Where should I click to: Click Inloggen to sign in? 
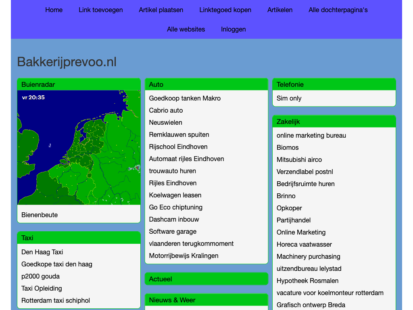click(233, 29)
